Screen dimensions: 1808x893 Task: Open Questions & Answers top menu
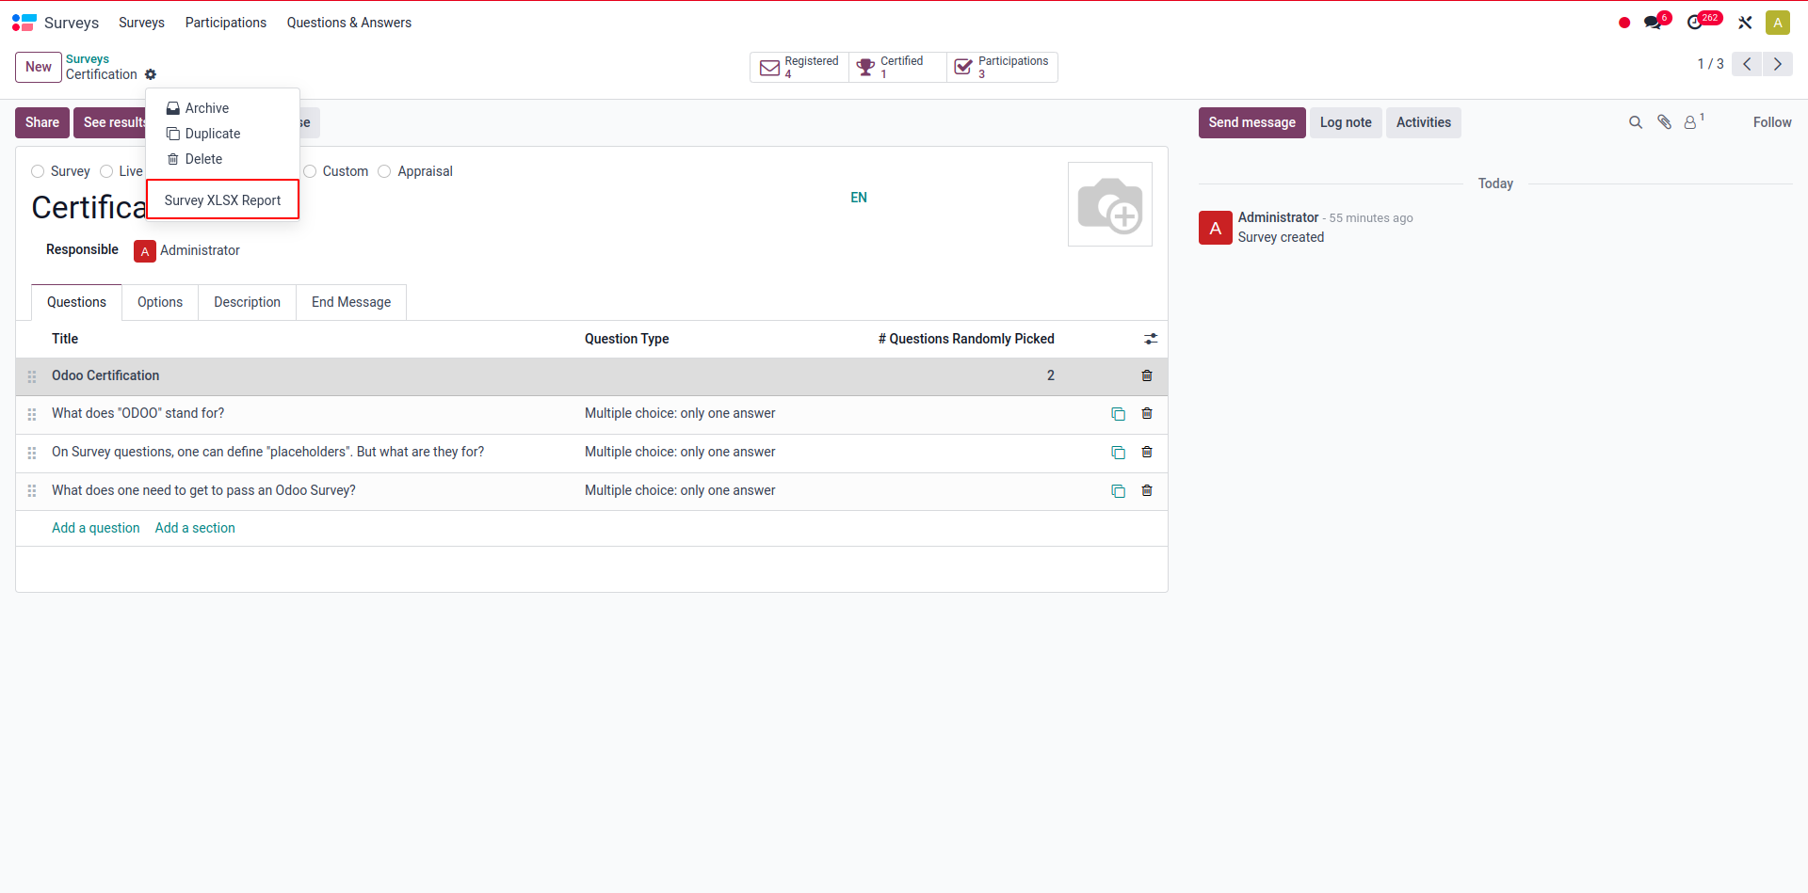tap(349, 23)
